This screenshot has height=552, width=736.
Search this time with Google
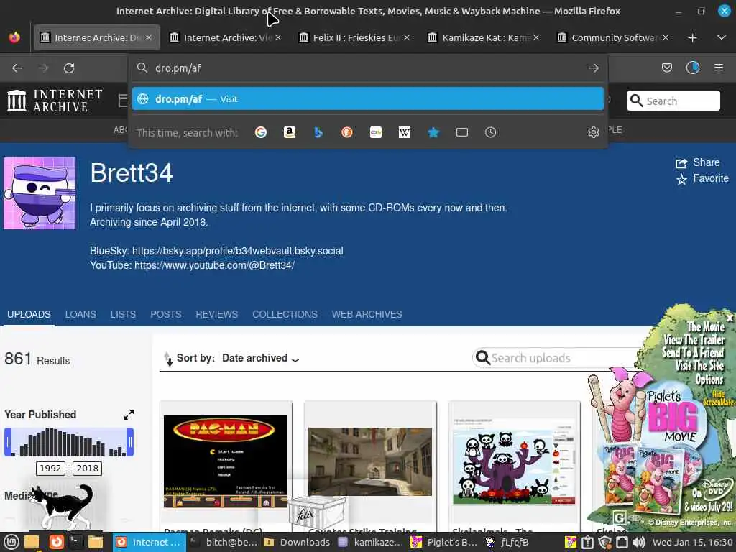tap(260, 132)
